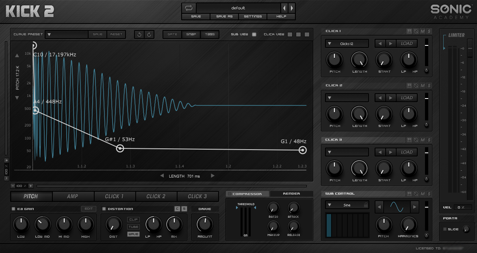Zoom in horizontally with plus button
This screenshot has height=253, width=477.
click(31, 186)
